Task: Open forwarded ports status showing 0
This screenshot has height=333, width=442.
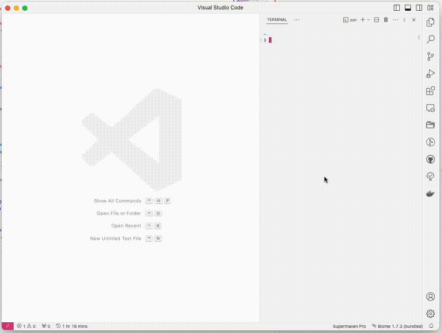Action: (x=46, y=326)
